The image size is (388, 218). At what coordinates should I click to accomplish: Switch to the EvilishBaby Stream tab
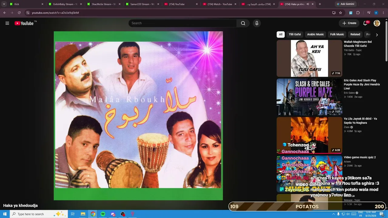coord(65,4)
